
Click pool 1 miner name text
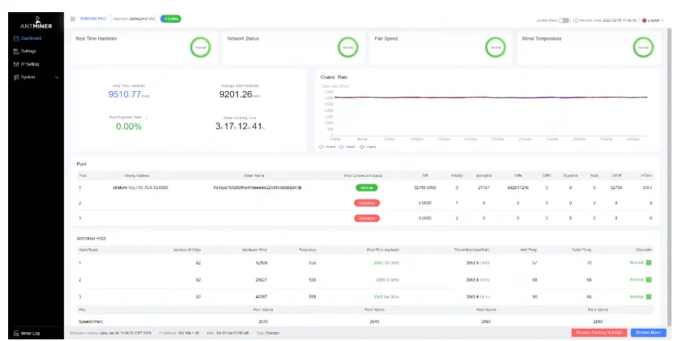point(257,188)
